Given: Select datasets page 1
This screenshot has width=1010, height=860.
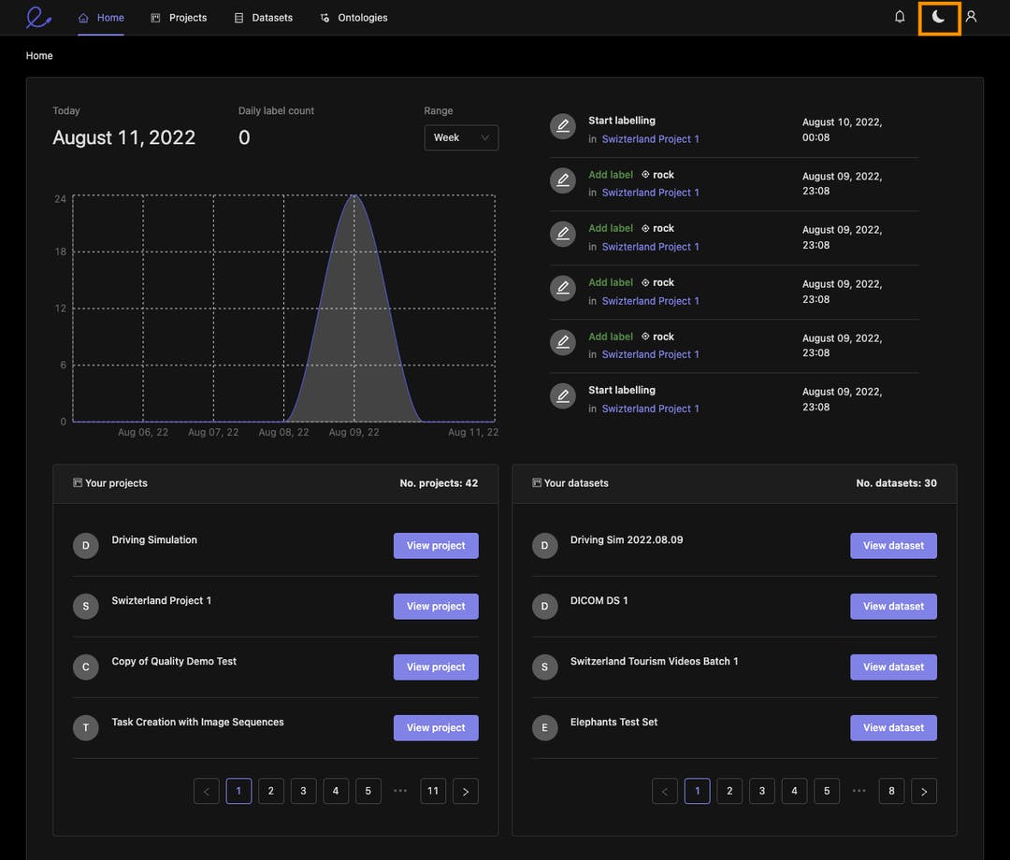Looking at the screenshot, I should point(698,791).
